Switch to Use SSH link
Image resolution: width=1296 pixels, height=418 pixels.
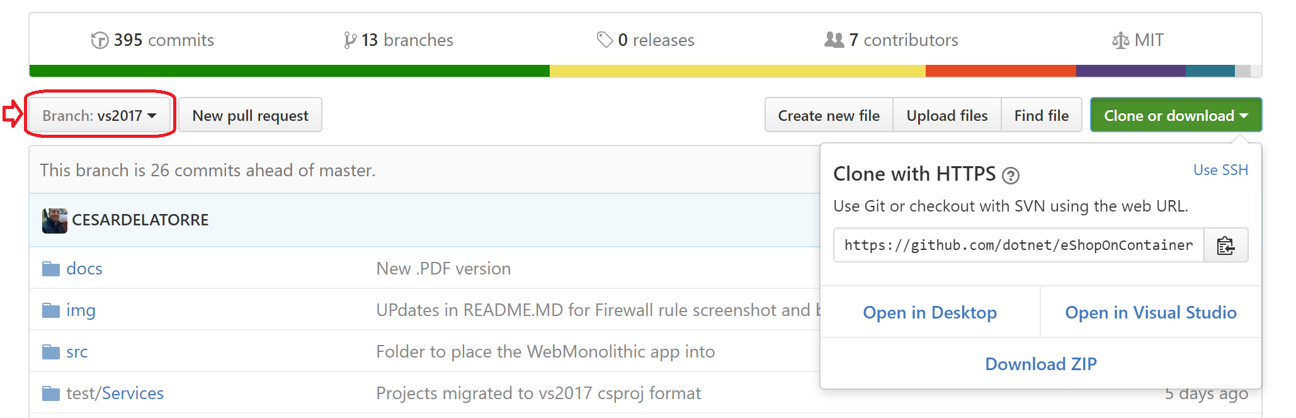(x=1220, y=170)
